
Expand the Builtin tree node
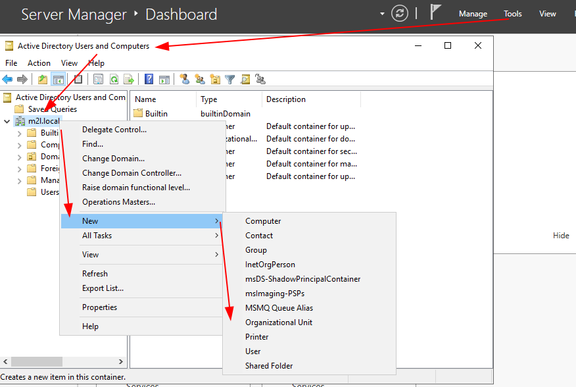click(20, 133)
